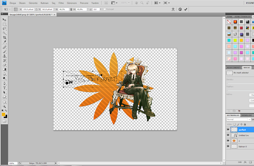The image size is (254, 166).
Task: Select the History Brush tool
Action: point(4,61)
